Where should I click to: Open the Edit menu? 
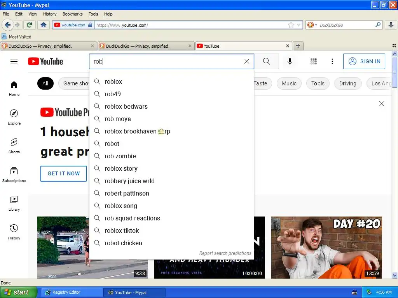[19, 14]
